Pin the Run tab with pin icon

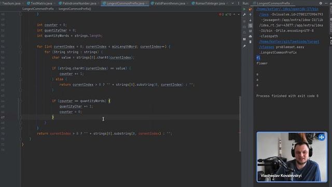244,46
